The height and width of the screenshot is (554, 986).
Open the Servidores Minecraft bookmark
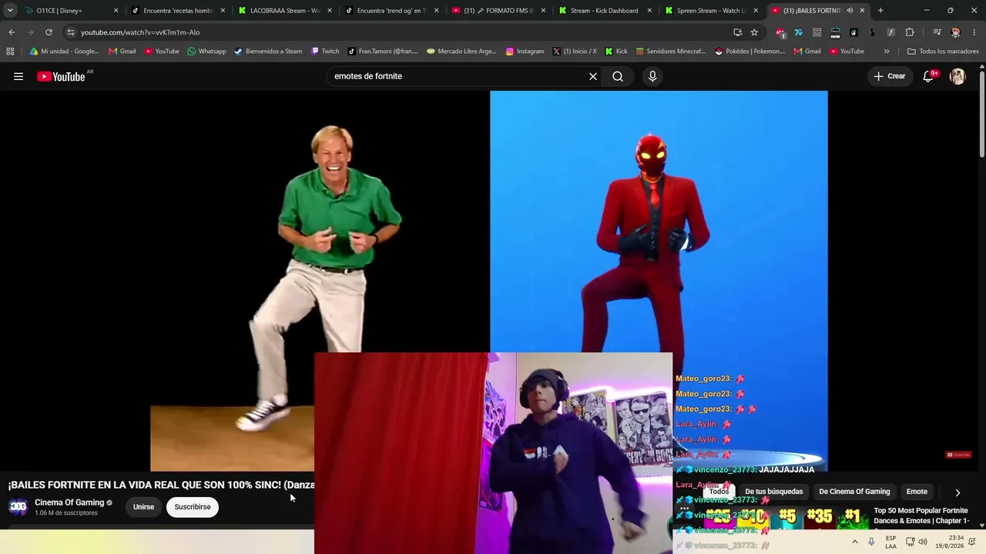[x=671, y=52]
